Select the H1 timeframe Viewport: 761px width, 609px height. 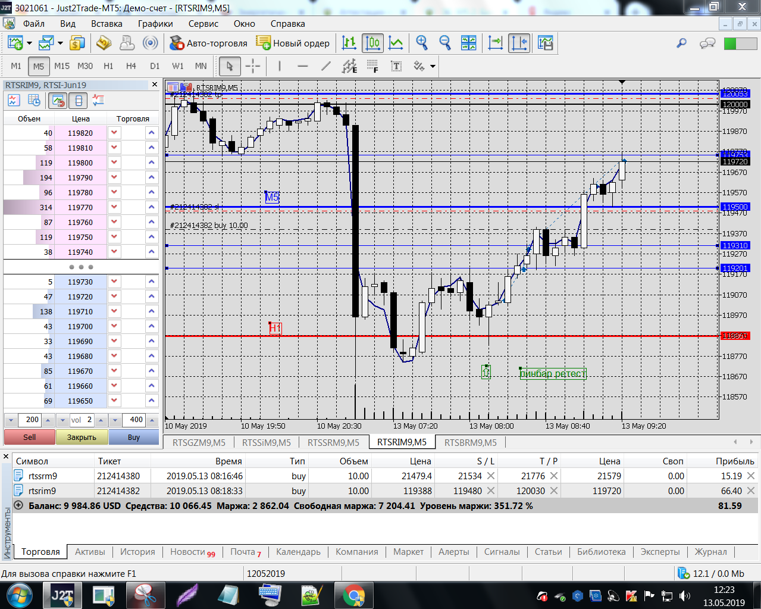108,66
